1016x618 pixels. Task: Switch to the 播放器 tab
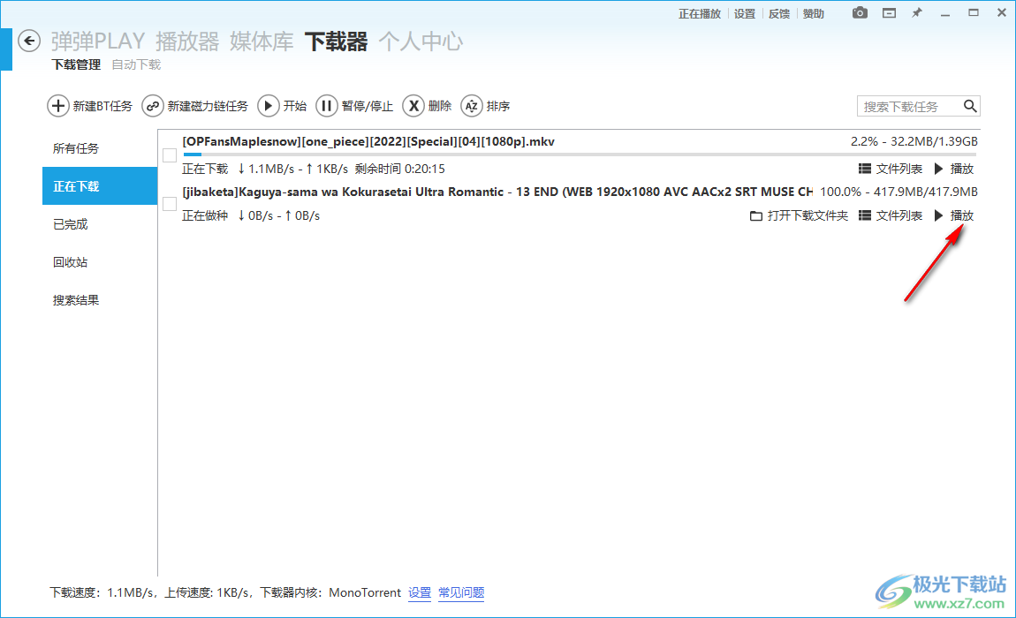(x=187, y=41)
